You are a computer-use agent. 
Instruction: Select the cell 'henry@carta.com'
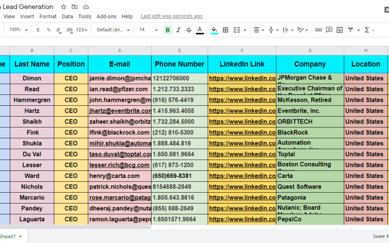[120, 176]
